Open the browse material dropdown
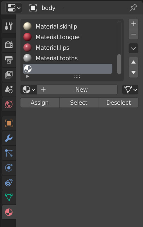 click(x=29, y=90)
